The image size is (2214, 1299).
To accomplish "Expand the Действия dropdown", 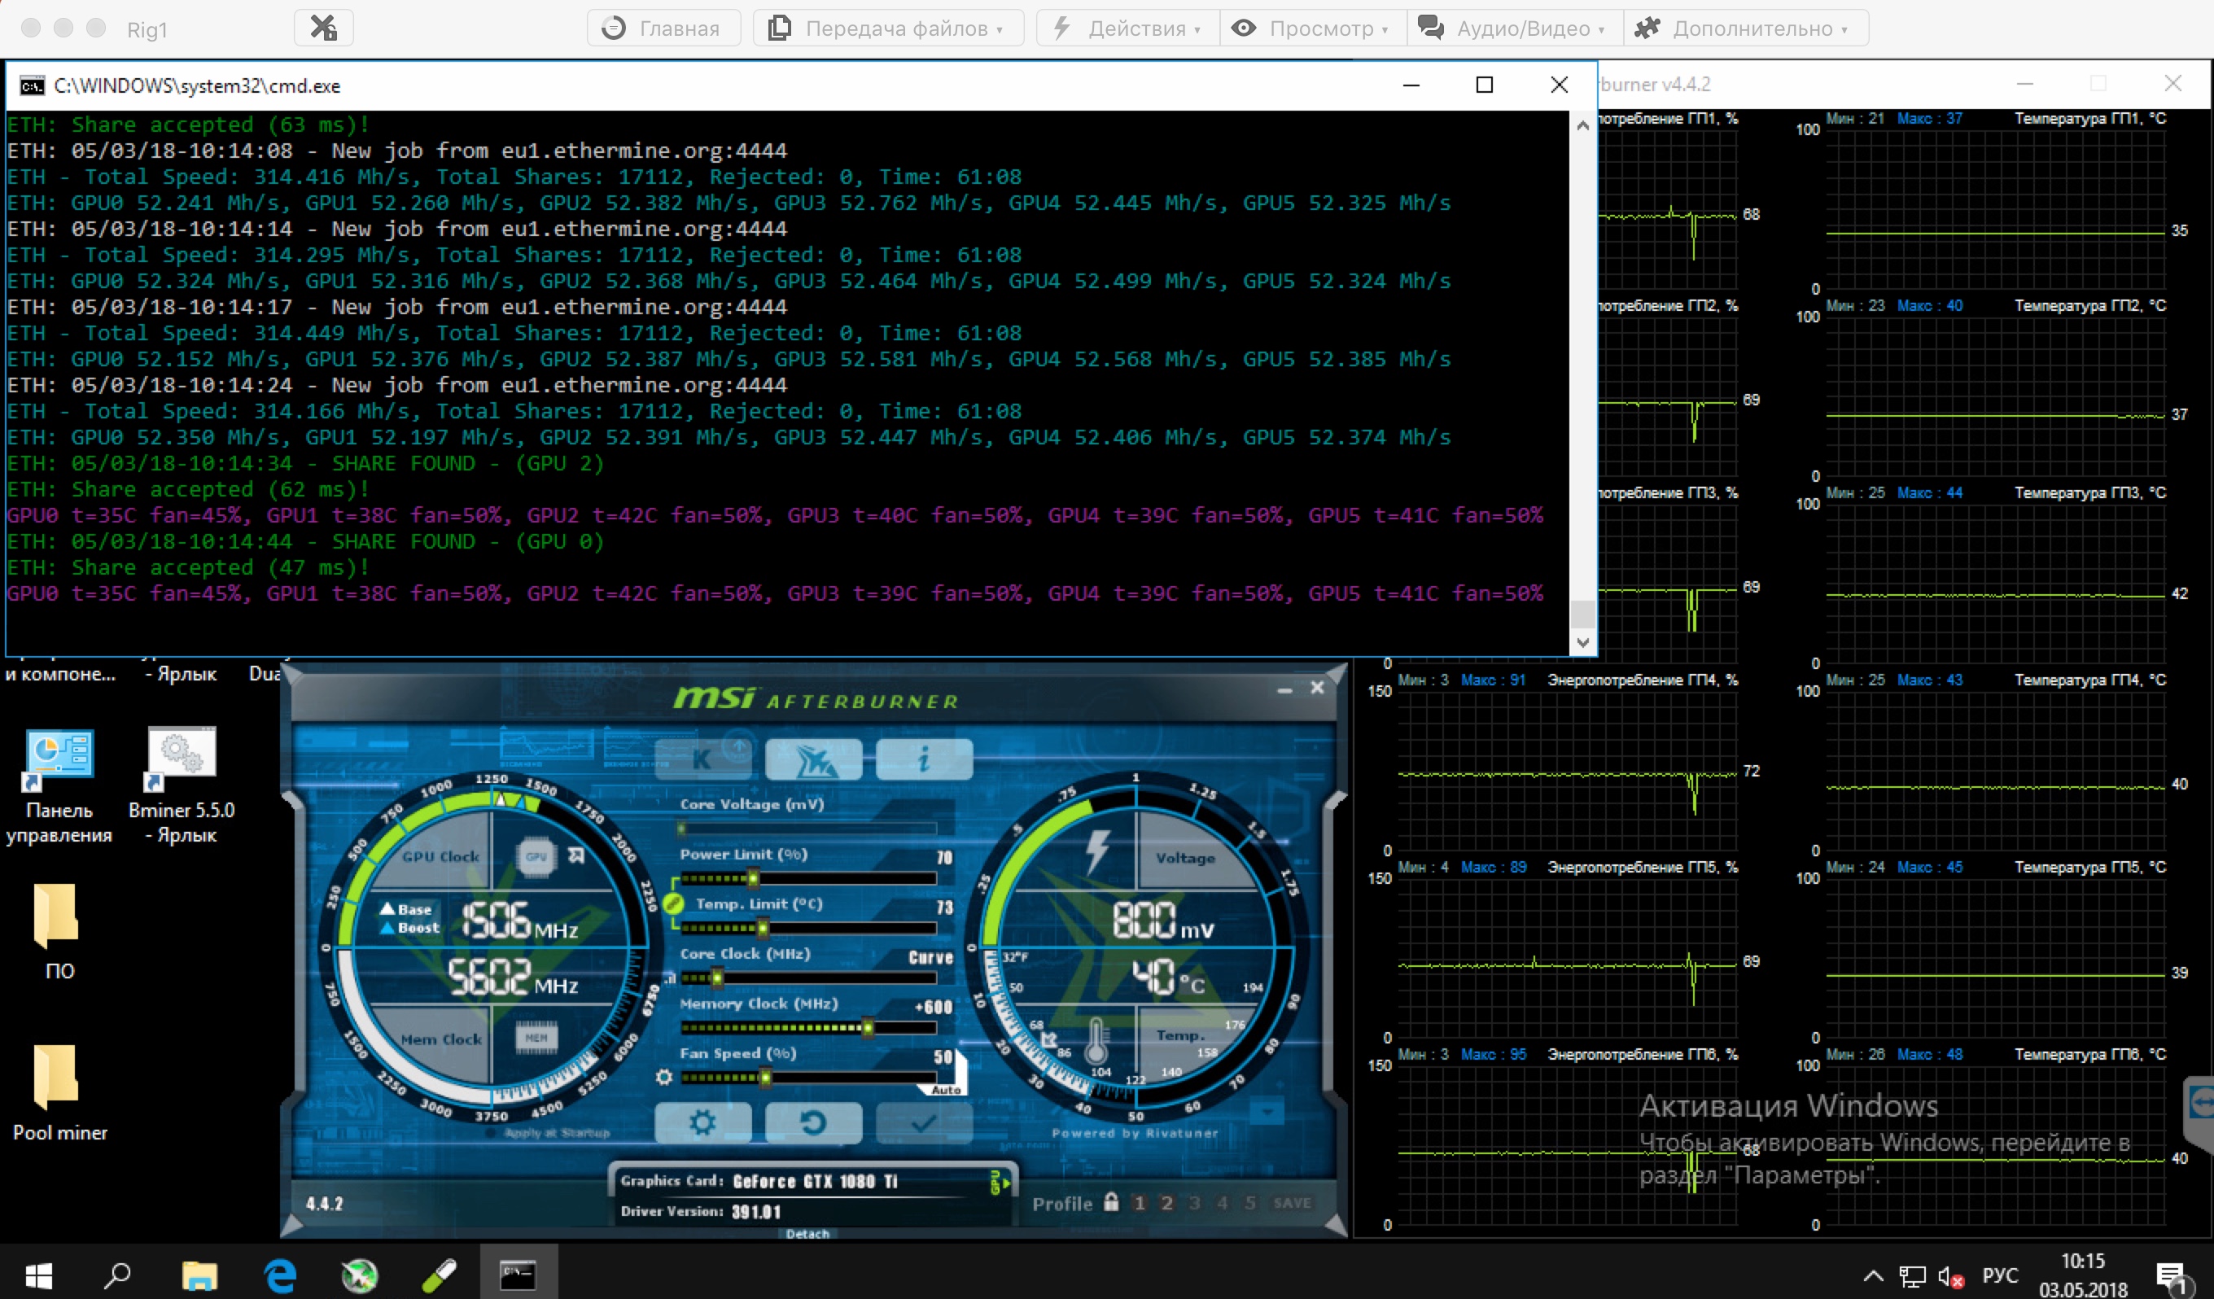I will coord(1128,28).
